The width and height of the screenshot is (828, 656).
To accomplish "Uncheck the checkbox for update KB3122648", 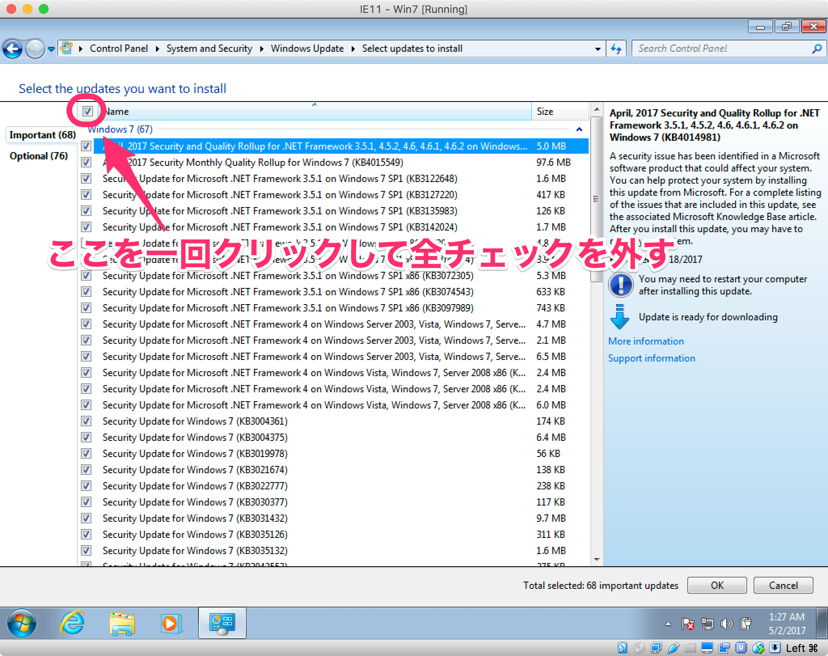I will [x=86, y=178].
